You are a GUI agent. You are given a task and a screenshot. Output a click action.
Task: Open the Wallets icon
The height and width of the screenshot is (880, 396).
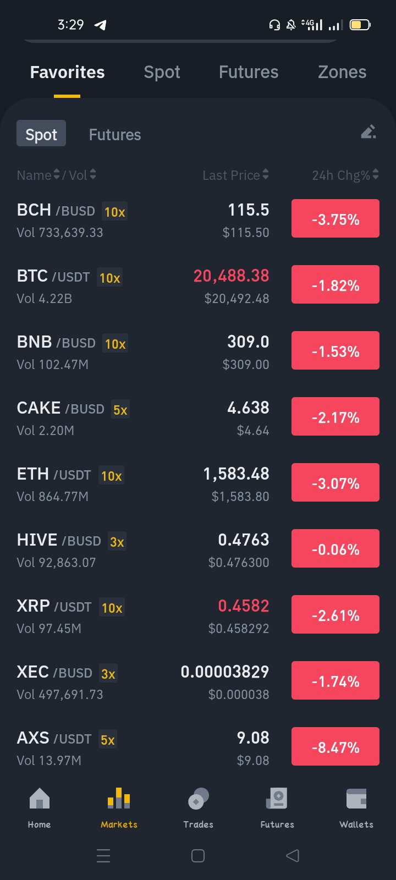356,799
